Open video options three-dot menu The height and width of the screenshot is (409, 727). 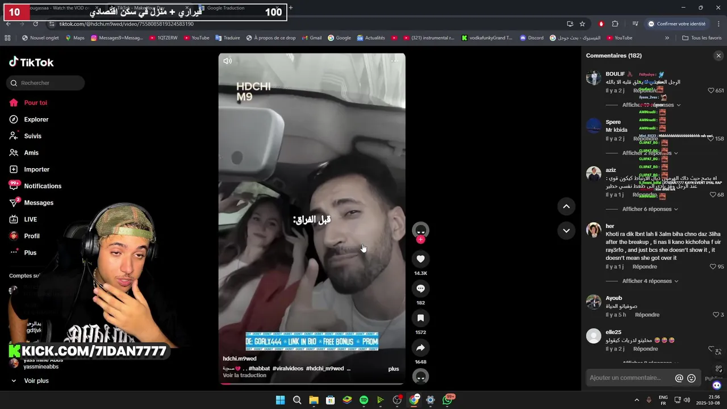(395, 60)
